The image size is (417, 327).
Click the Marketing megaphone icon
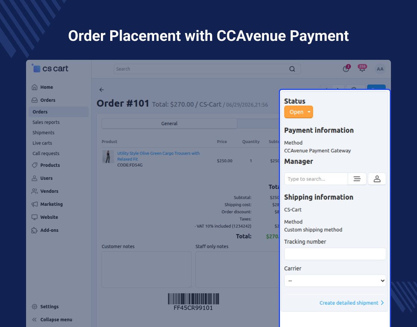click(34, 204)
